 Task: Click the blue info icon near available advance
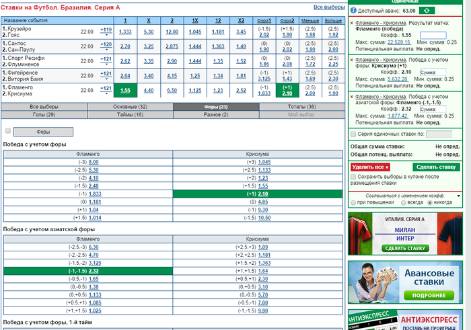353,11
